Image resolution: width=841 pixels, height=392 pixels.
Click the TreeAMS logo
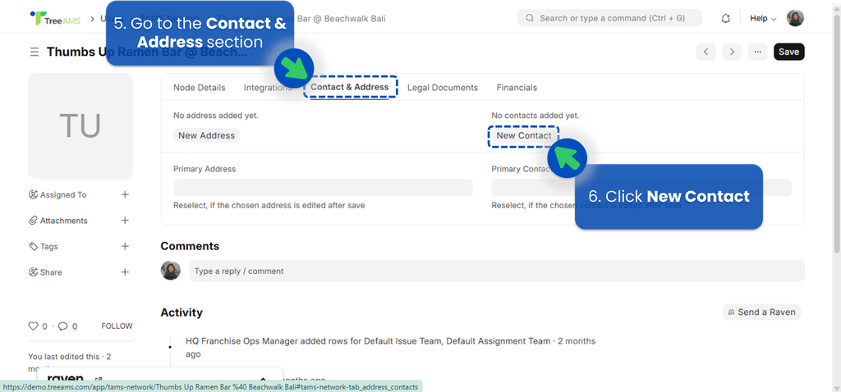[x=53, y=18]
